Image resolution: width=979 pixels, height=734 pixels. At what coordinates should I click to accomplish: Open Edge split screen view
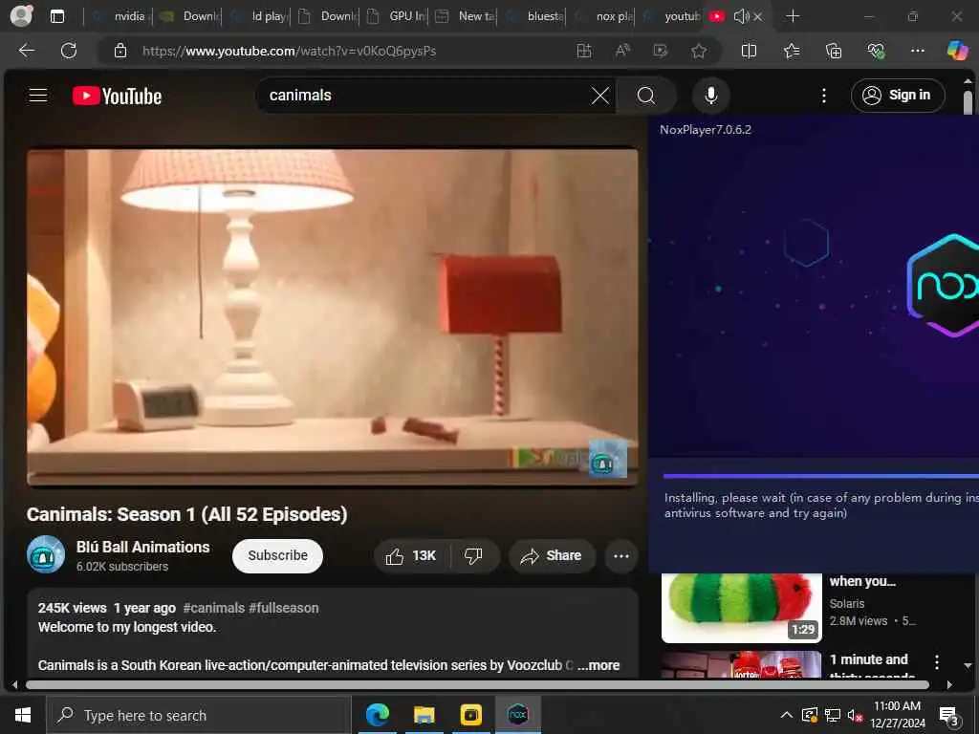(749, 51)
